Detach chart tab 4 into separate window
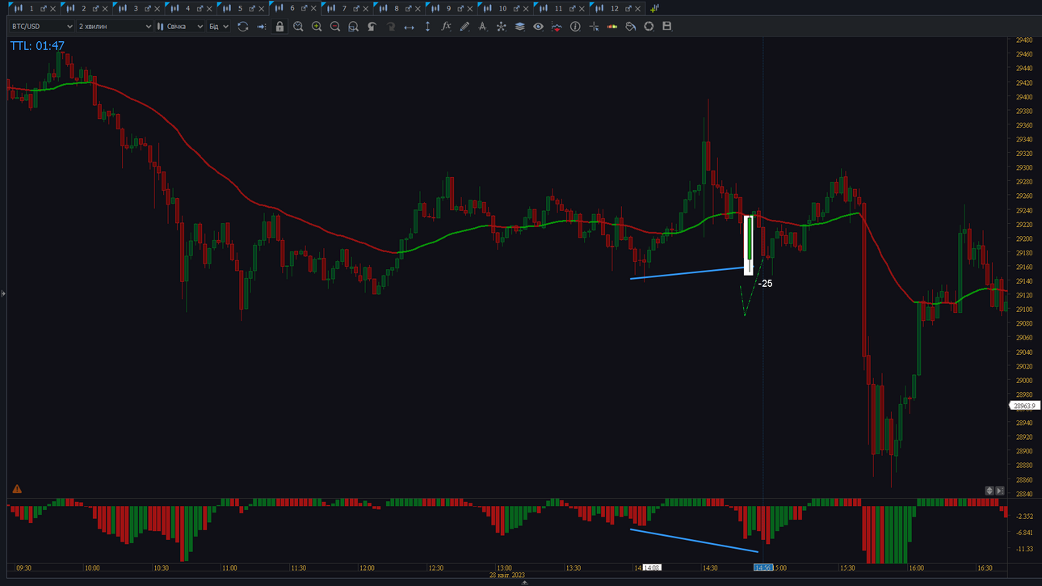Screen dimensions: 1042x586 [x=200, y=9]
